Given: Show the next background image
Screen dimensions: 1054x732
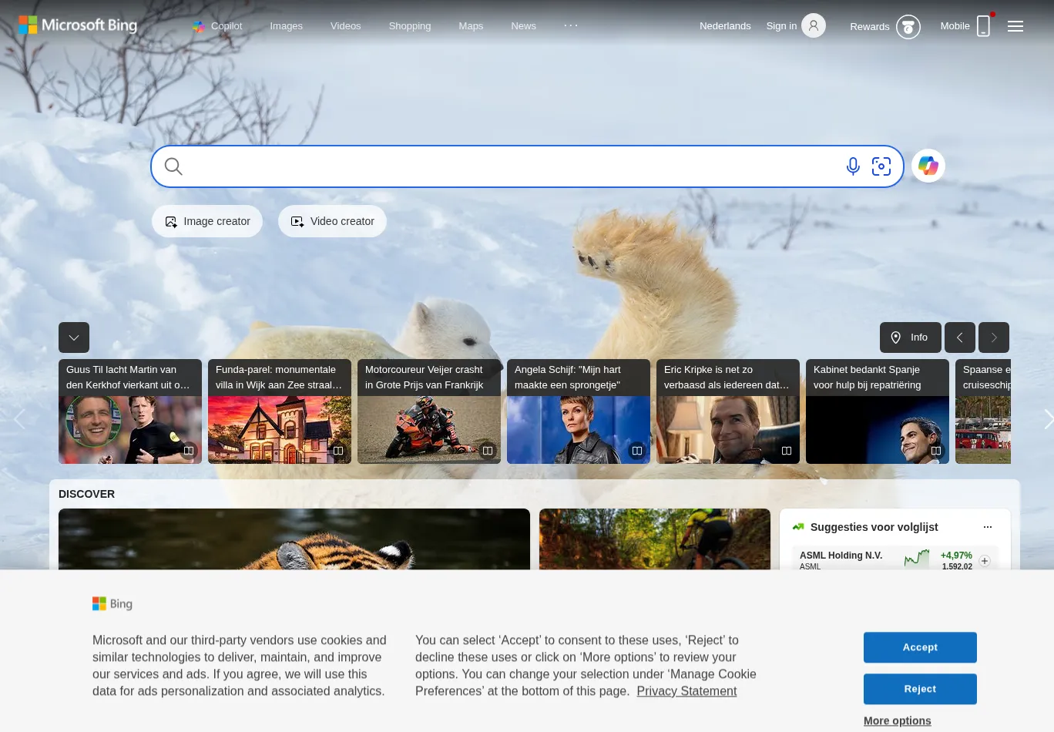Looking at the screenshot, I should click(x=994, y=337).
